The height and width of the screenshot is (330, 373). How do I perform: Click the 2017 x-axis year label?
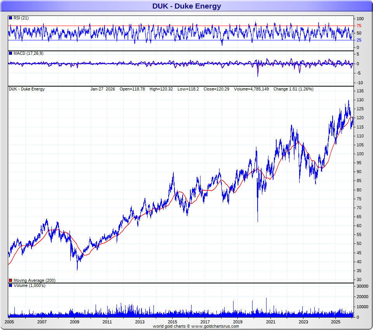pyautogui.click(x=205, y=322)
